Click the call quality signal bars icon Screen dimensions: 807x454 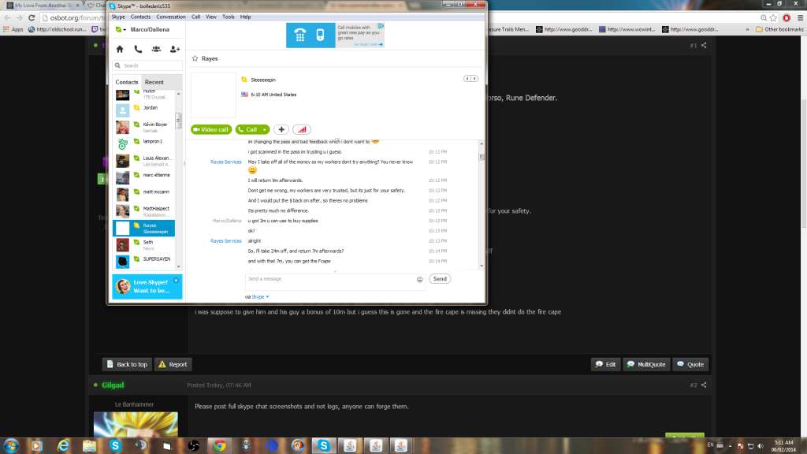[301, 129]
